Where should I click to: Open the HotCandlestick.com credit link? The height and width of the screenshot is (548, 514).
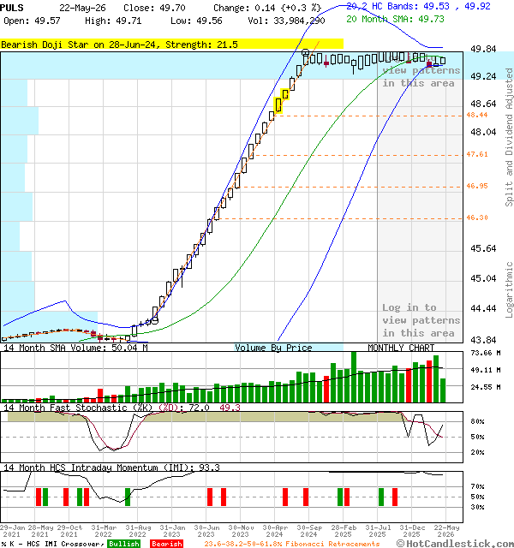[x=455, y=544]
